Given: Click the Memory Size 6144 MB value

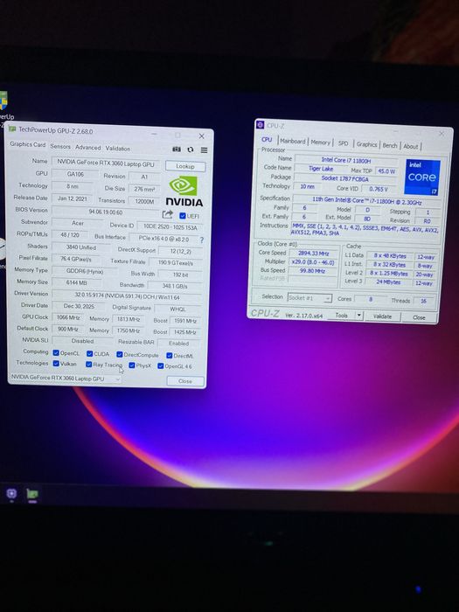Looking at the screenshot, I should coord(77,282).
